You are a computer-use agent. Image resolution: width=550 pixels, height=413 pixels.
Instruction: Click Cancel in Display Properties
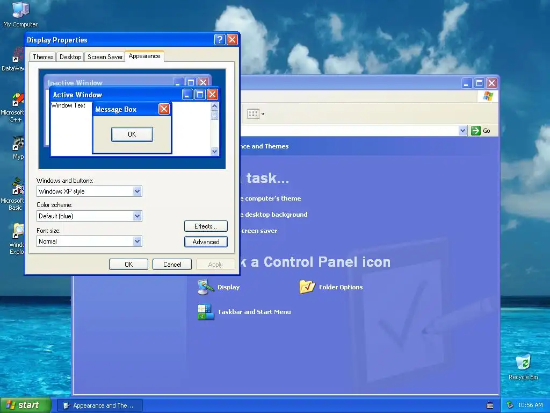(x=172, y=265)
